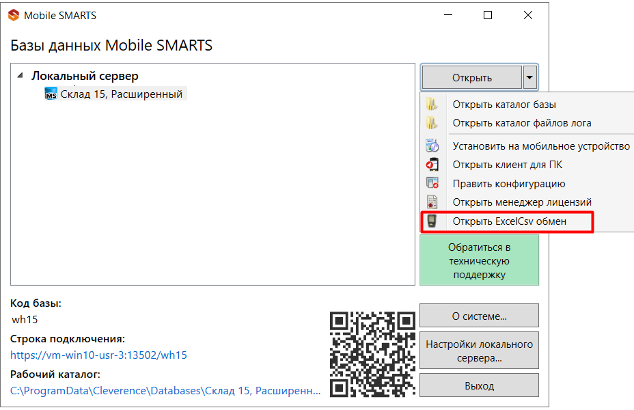Click the Выход button
Viewport: 634px width, 410px height.
click(479, 385)
